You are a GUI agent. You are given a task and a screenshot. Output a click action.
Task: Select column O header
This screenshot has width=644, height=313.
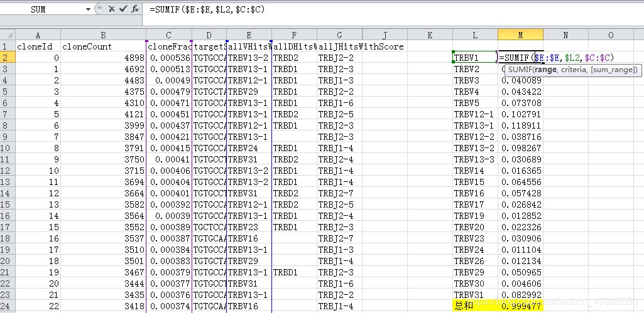(611, 35)
